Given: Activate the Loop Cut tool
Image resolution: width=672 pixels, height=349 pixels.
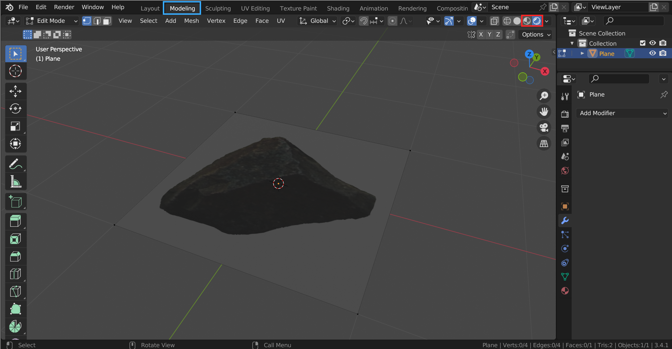Looking at the screenshot, I should point(15,274).
